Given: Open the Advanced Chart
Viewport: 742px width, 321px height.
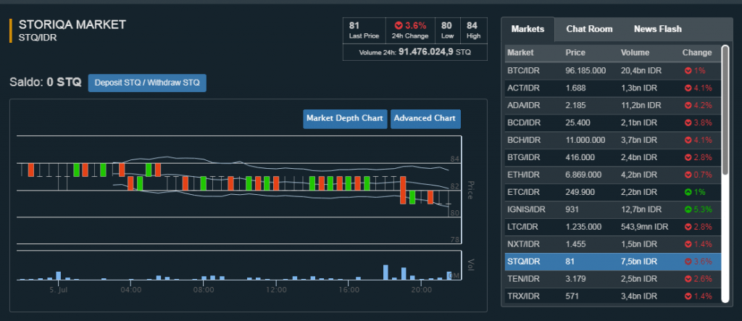Looking at the screenshot, I should (425, 118).
